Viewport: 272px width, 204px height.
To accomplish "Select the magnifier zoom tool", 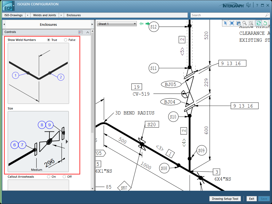I will (244, 23).
